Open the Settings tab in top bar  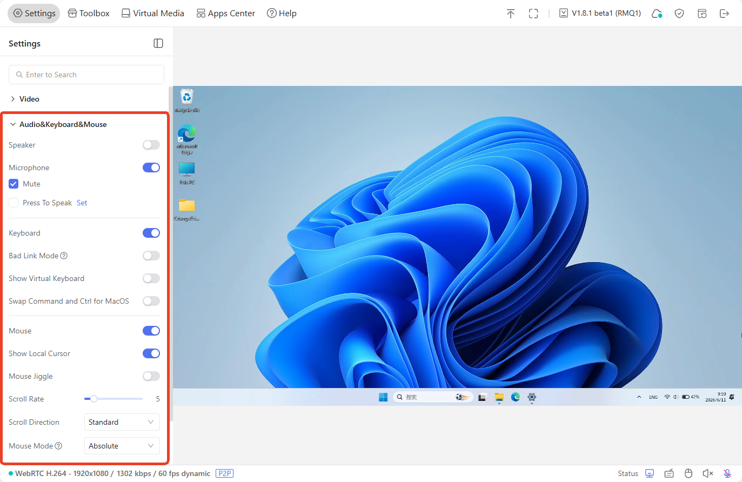[34, 14]
